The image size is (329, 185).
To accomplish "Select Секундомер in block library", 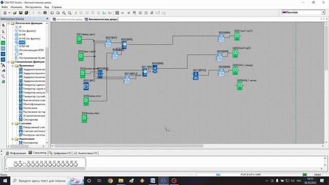I will [x=31, y=120].
